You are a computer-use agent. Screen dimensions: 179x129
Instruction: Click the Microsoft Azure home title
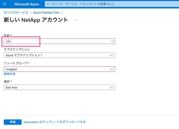[x=27, y=4]
